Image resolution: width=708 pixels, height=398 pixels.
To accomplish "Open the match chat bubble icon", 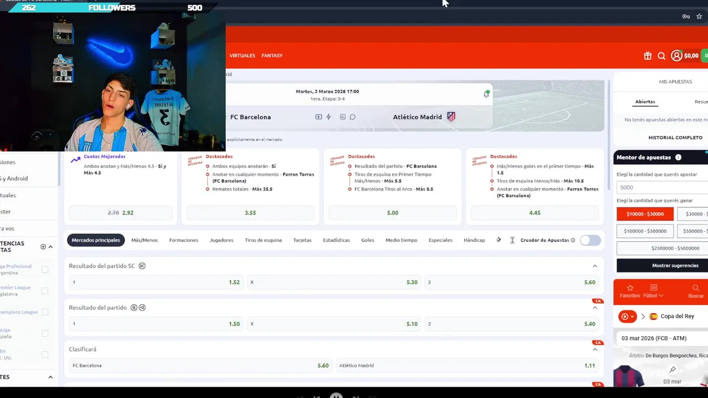I will point(352,117).
